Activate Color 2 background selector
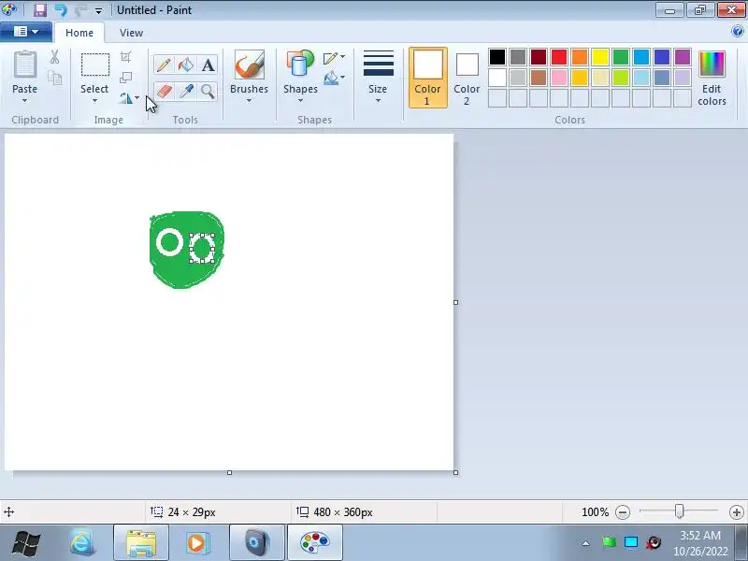The height and width of the screenshot is (561, 748). coord(467,78)
